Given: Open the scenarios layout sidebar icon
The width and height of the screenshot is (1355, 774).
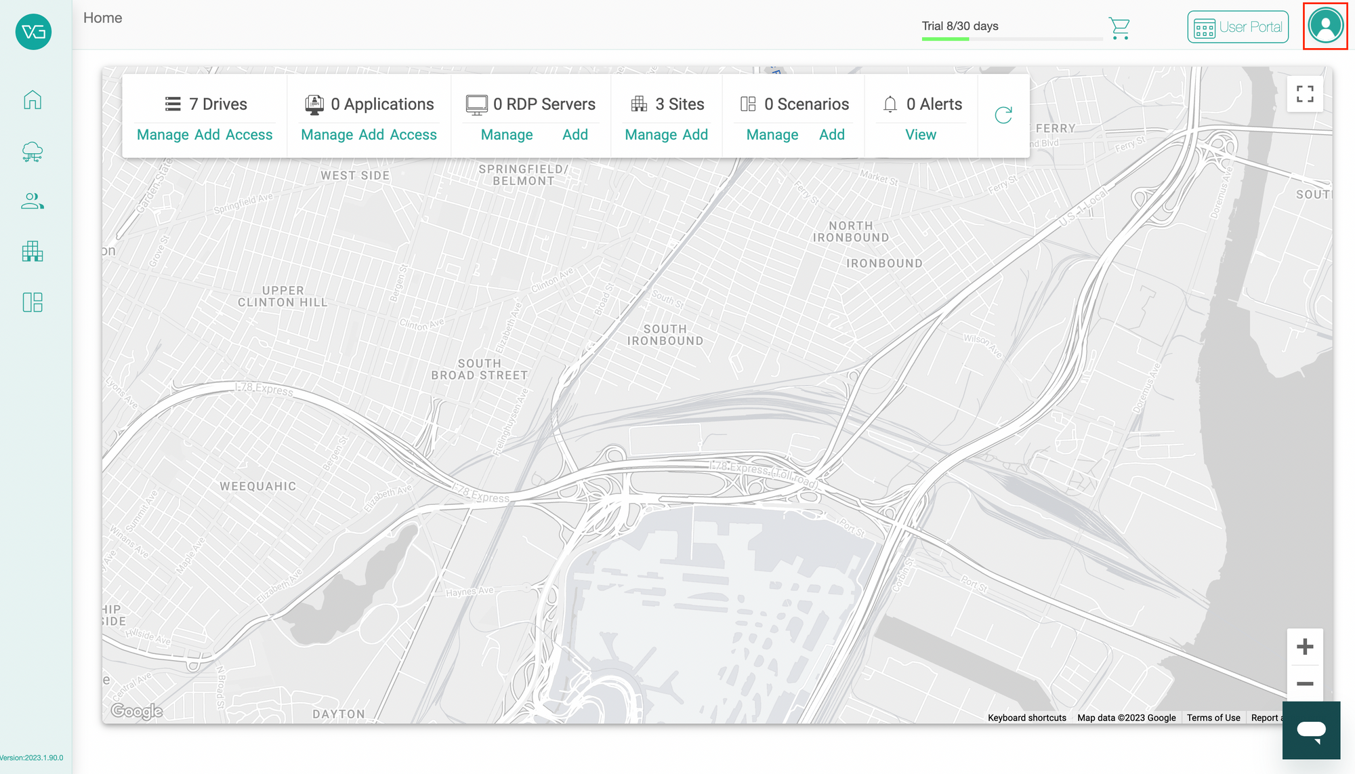Looking at the screenshot, I should pyautogui.click(x=33, y=302).
